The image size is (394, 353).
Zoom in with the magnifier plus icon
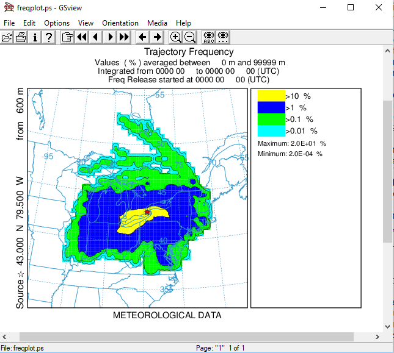[175, 37]
